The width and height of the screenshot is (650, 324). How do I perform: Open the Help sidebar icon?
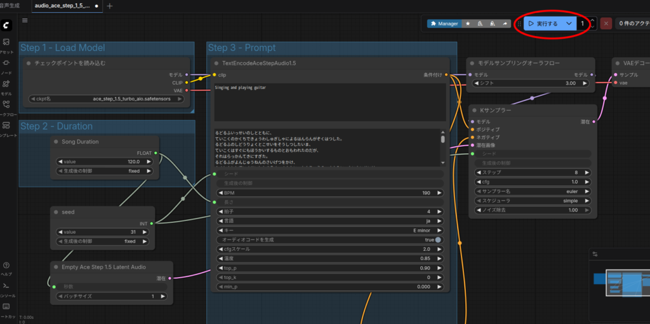point(6,266)
